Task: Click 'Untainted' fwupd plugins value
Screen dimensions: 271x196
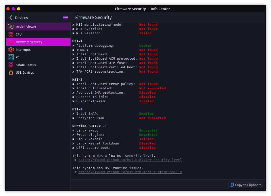Action: click(x=148, y=135)
